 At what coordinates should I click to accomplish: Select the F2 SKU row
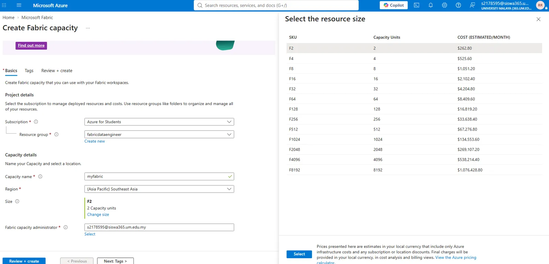click(414, 48)
